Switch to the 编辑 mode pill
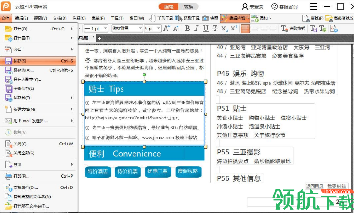Screen dimensions: 354x213 [169, 6]
